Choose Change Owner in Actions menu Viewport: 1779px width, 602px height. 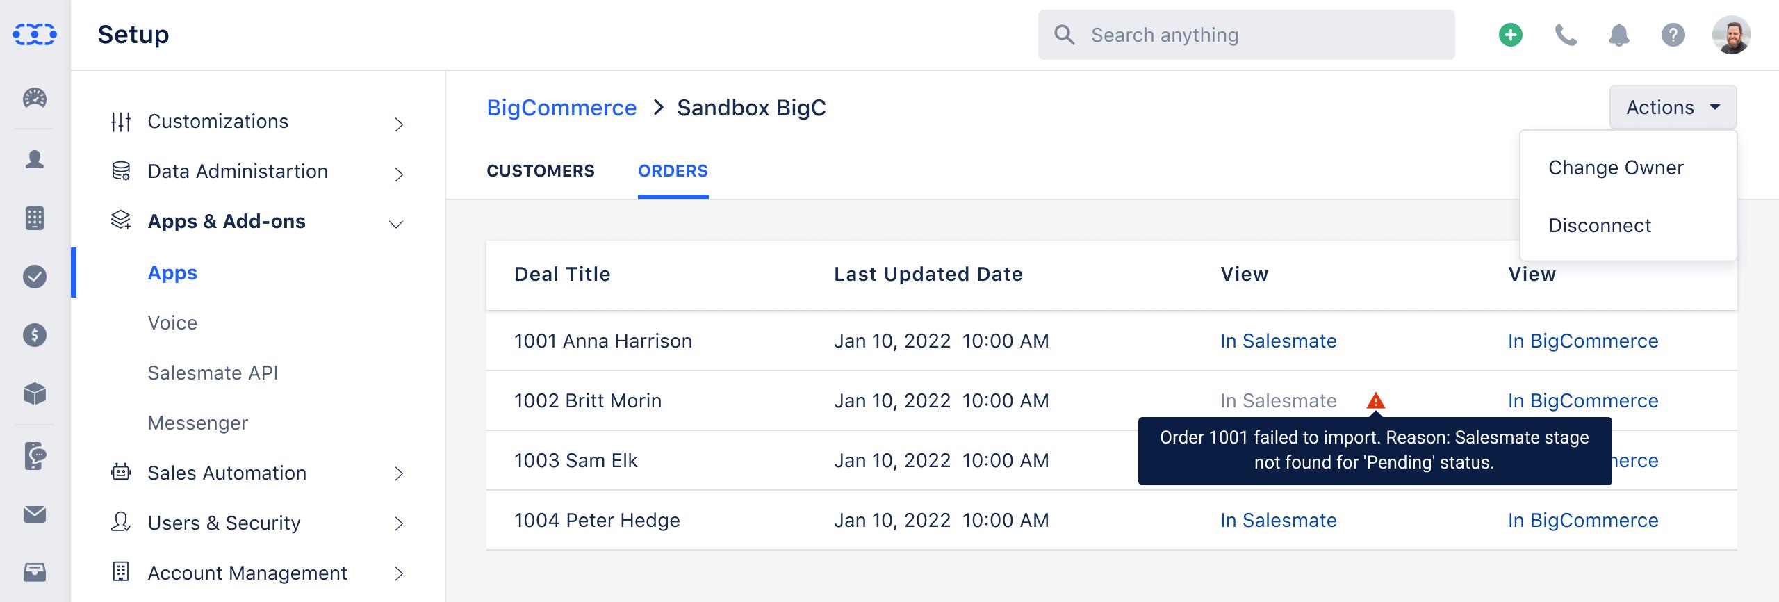pos(1616,168)
